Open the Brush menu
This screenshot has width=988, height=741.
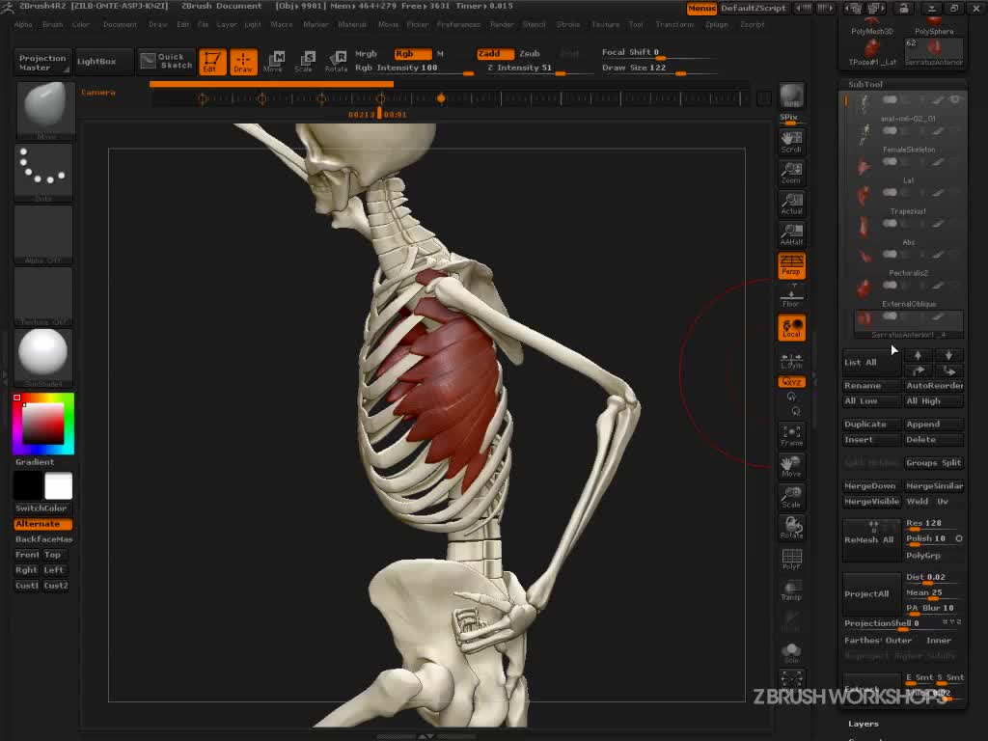52,24
